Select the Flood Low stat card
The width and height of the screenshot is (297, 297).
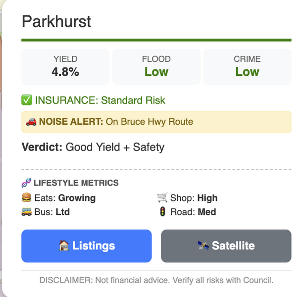click(156, 66)
